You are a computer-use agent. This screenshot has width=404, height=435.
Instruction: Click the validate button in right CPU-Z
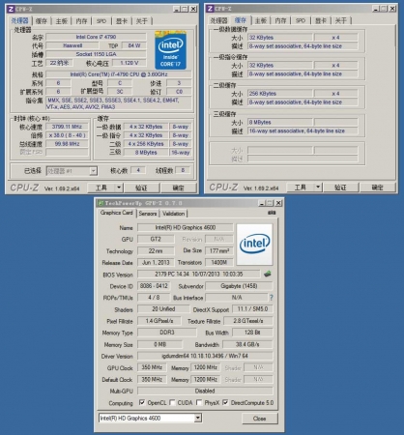click(x=340, y=188)
